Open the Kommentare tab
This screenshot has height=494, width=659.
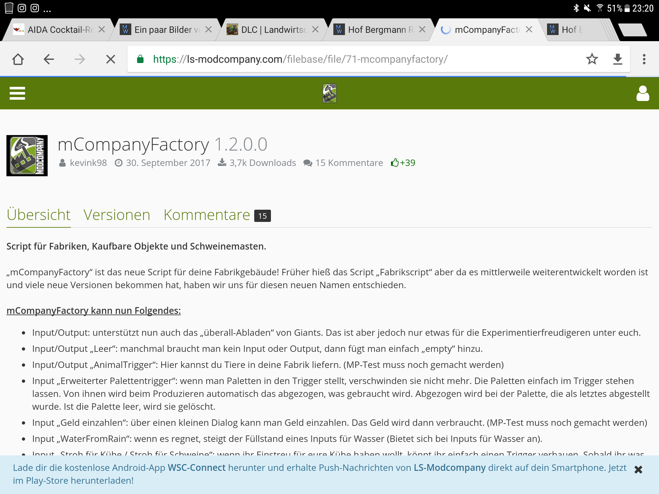(x=207, y=215)
